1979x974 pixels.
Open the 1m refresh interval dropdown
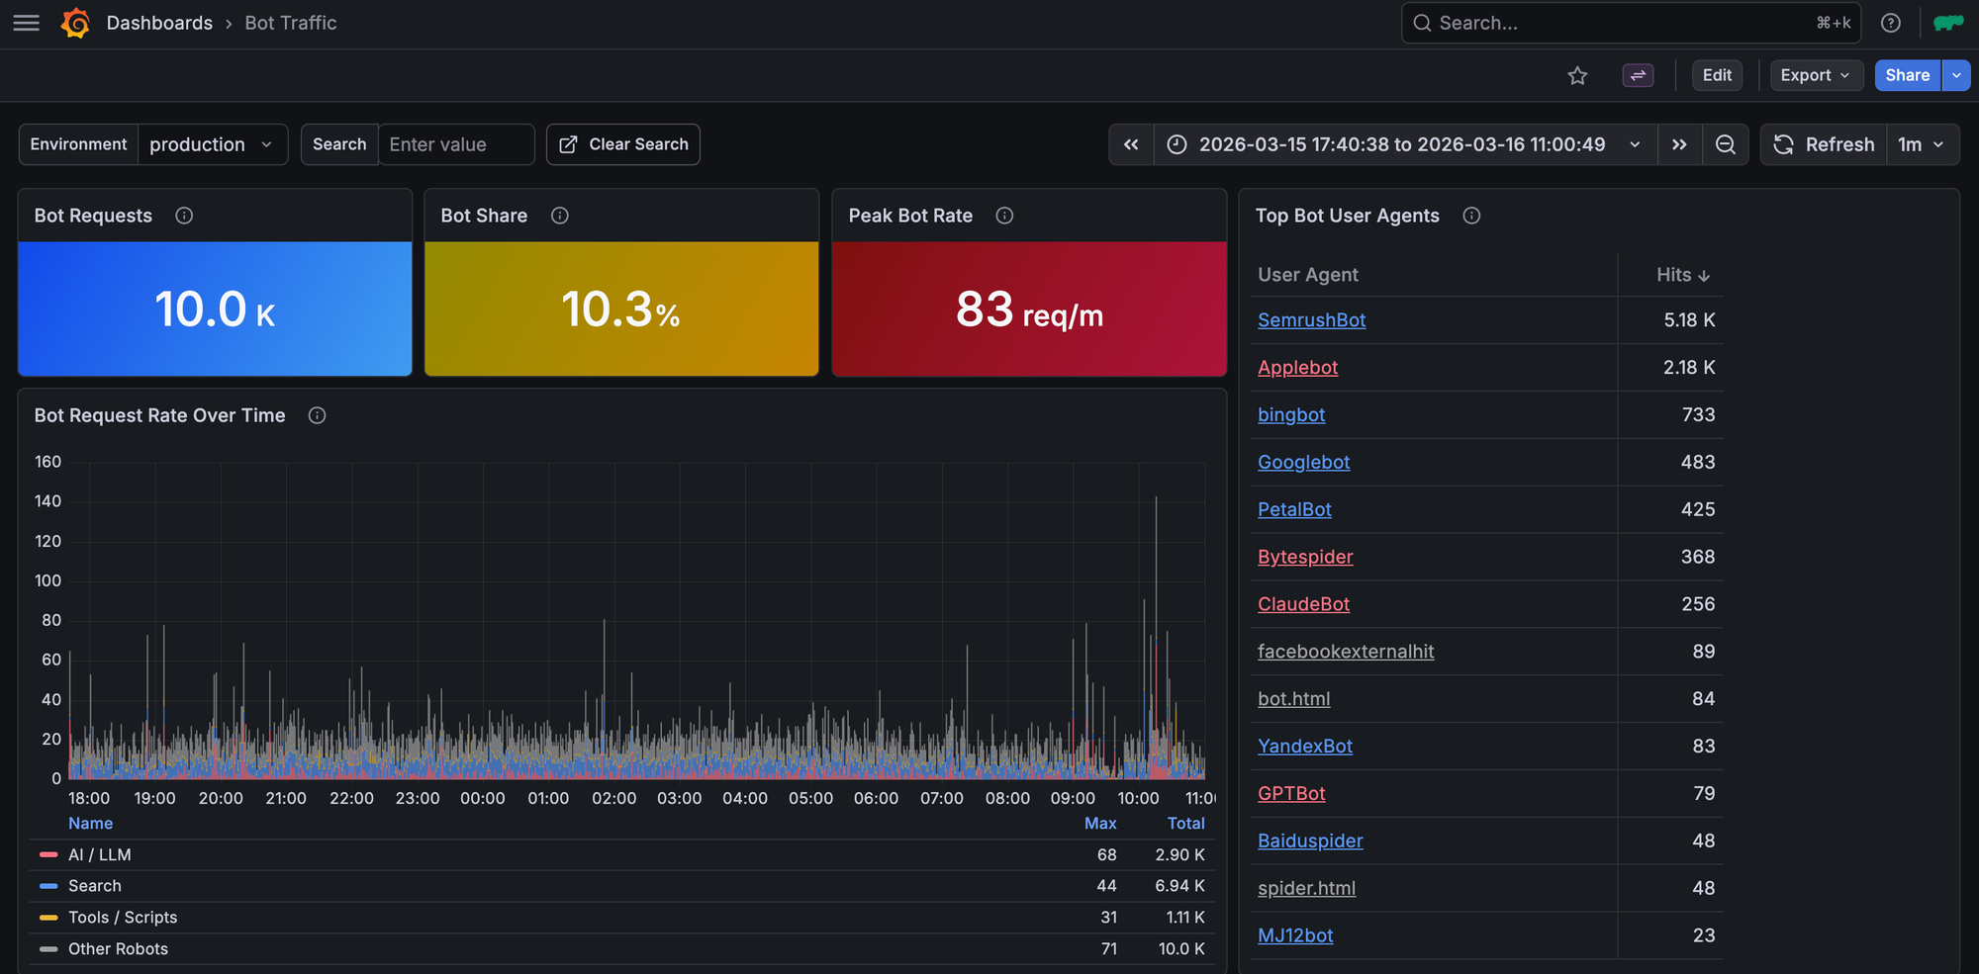coord(1921,144)
